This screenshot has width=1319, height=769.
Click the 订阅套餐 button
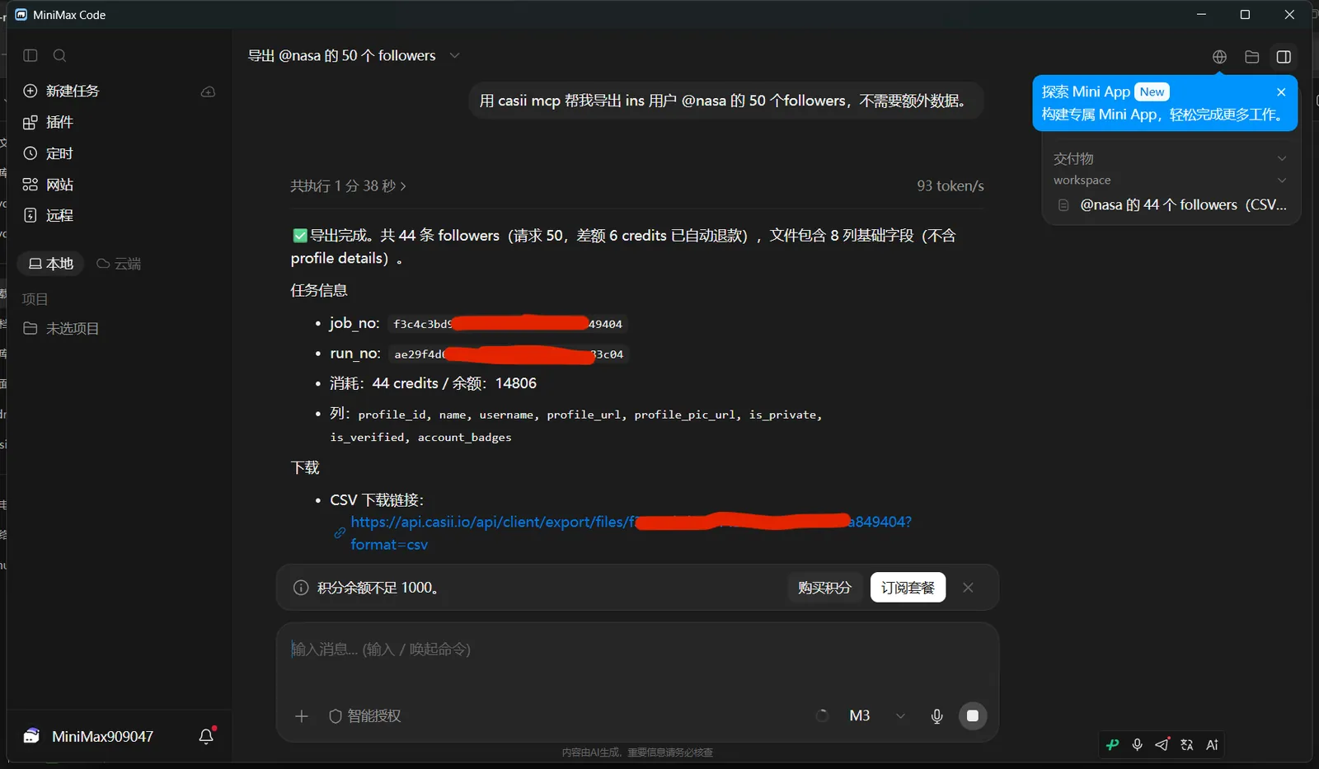click(908, 588)
